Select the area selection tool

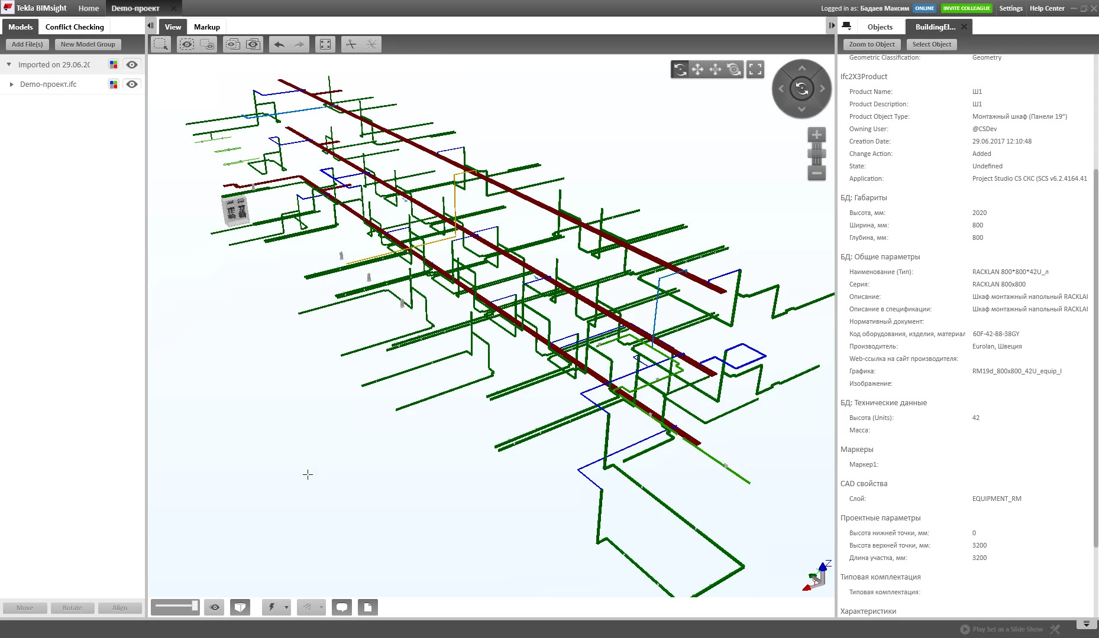161,44
